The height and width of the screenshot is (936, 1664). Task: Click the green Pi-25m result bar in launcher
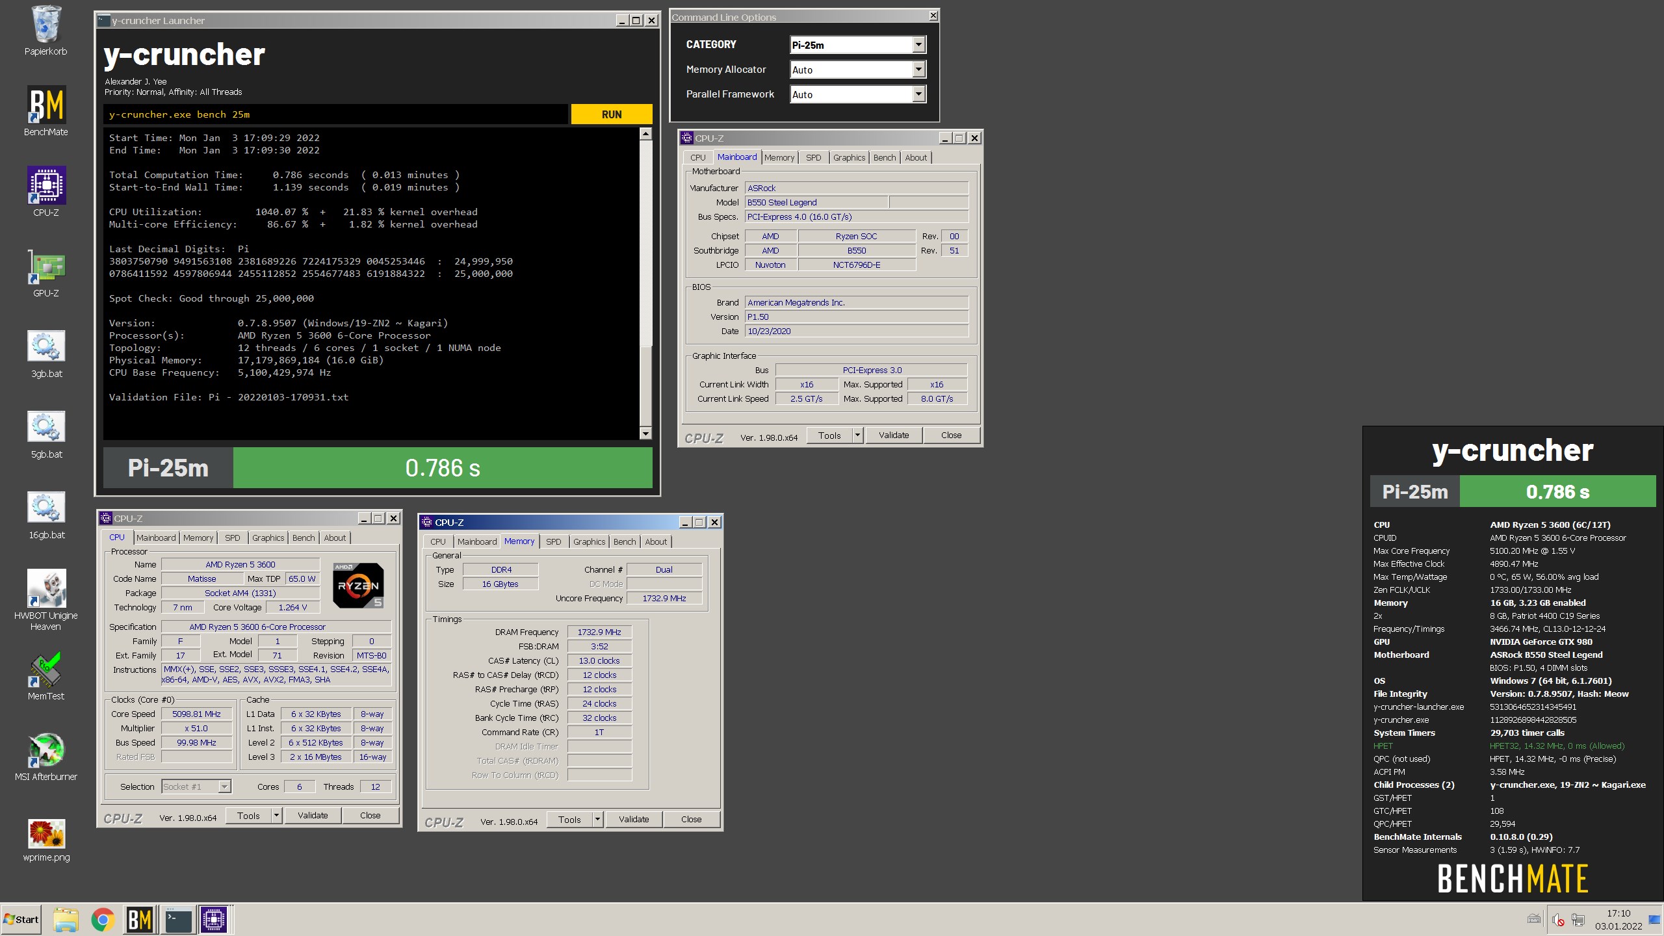click(443, 467)
